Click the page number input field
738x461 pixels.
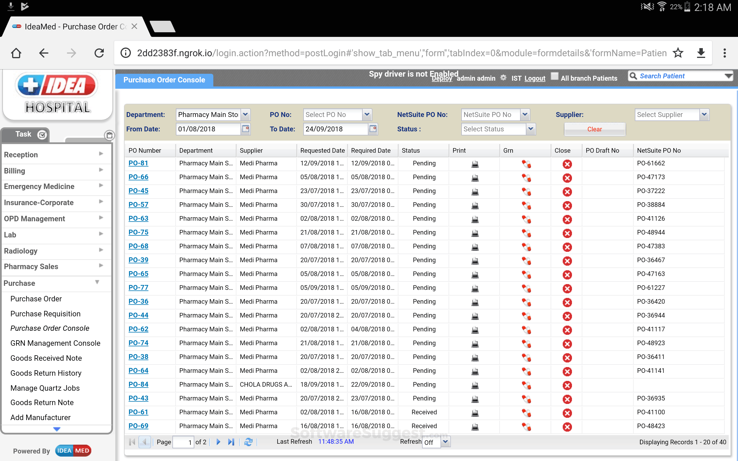pyautogui.click(x=183, y=442)
